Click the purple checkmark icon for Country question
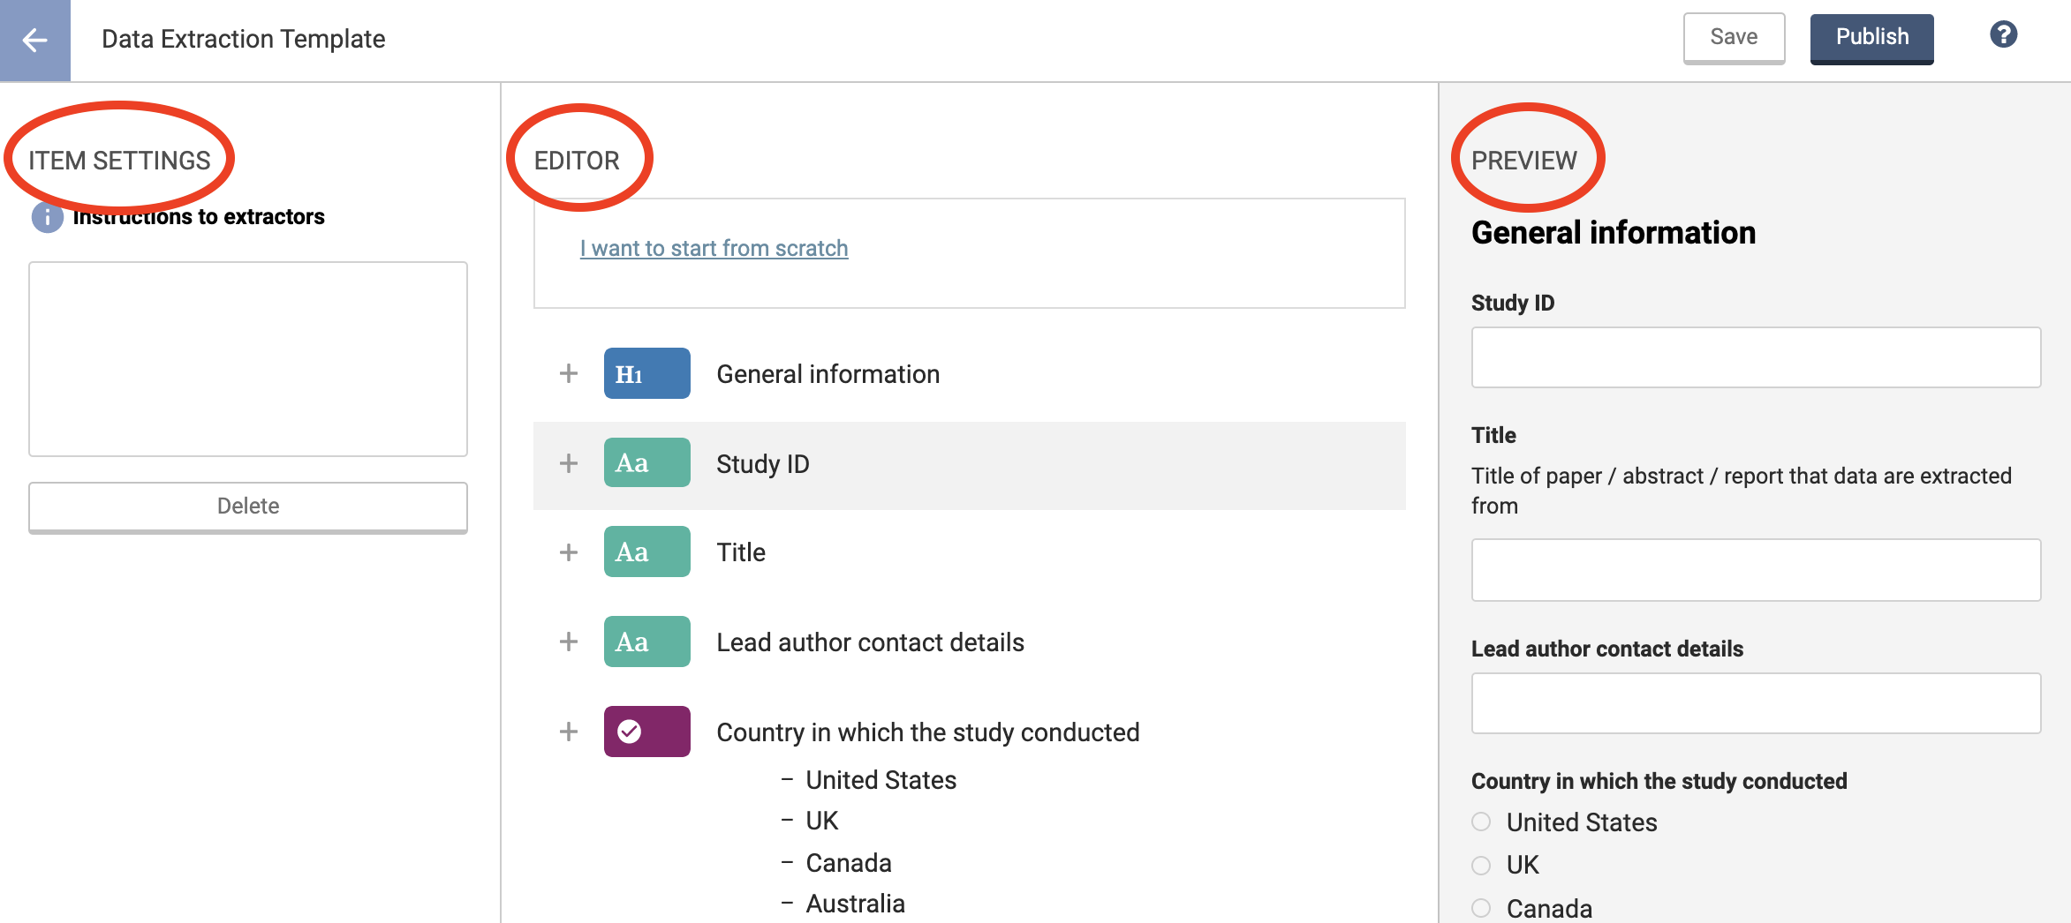 [646, 732]
